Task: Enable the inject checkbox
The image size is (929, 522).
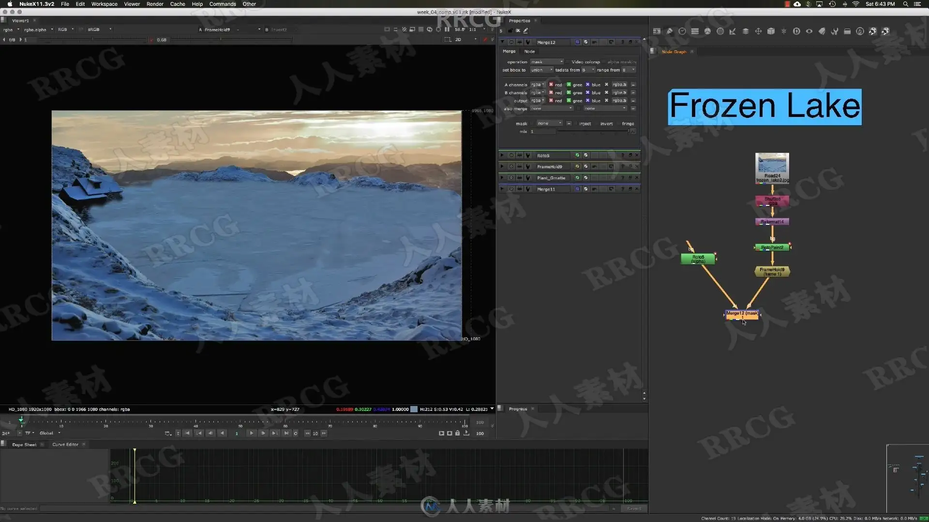Action: click(x=576, y=124)
